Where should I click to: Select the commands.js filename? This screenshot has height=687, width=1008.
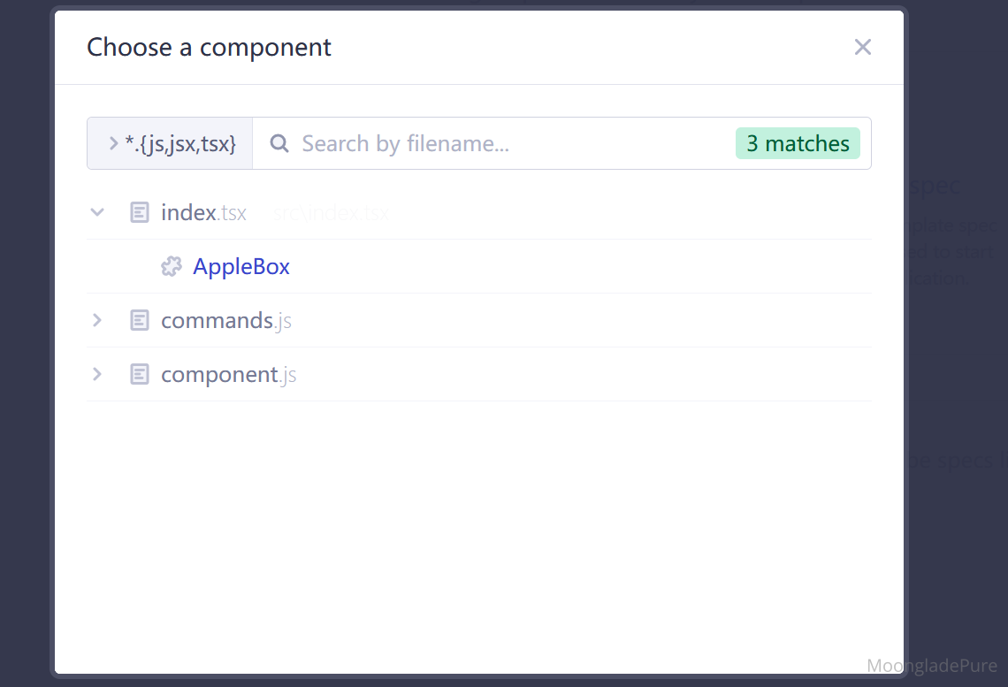[225, 321]
